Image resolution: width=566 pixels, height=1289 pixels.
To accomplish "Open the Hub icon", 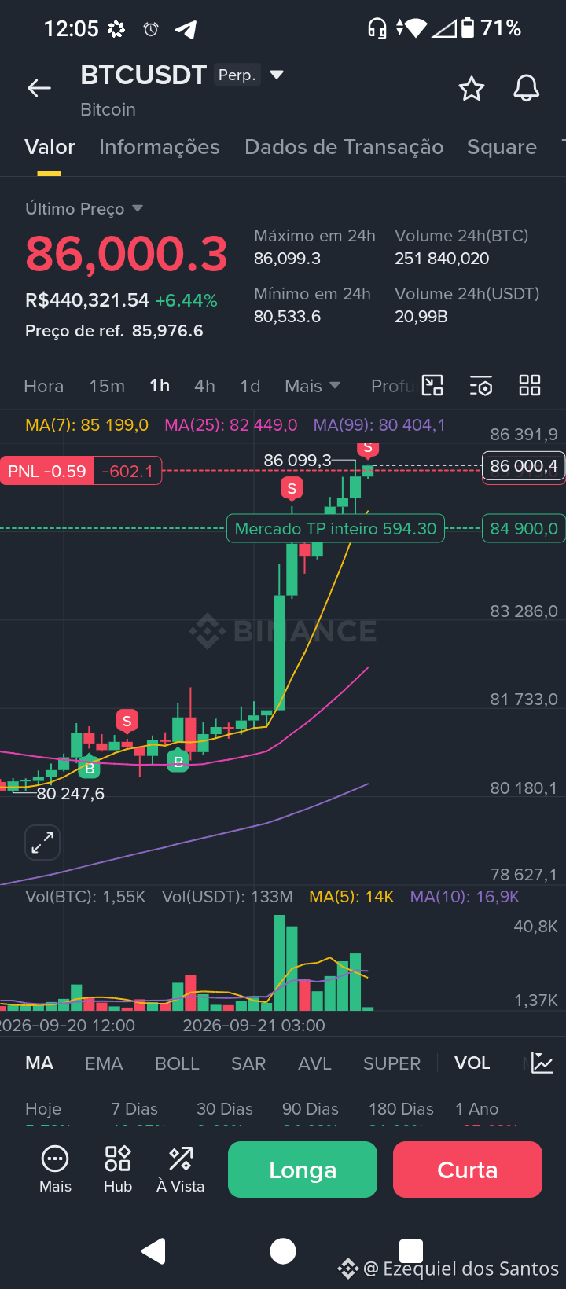I will coord(118,1170).
